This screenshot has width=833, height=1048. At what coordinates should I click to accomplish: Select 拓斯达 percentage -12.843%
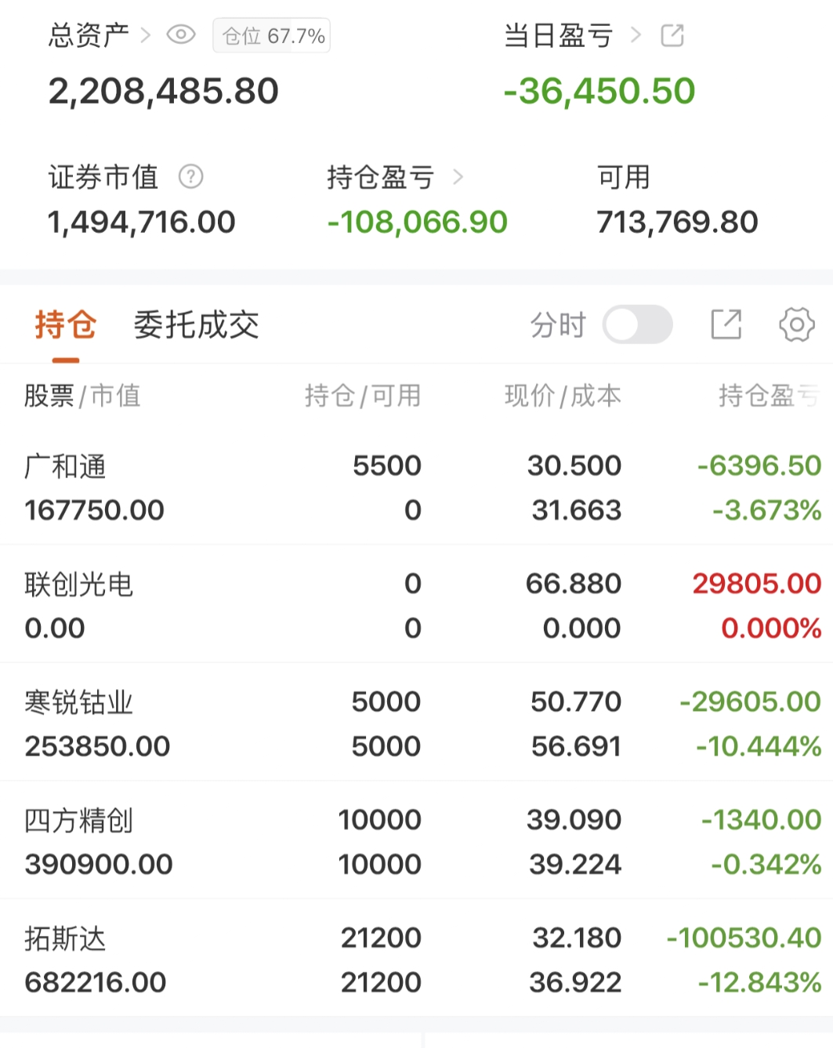coord(760,982)
